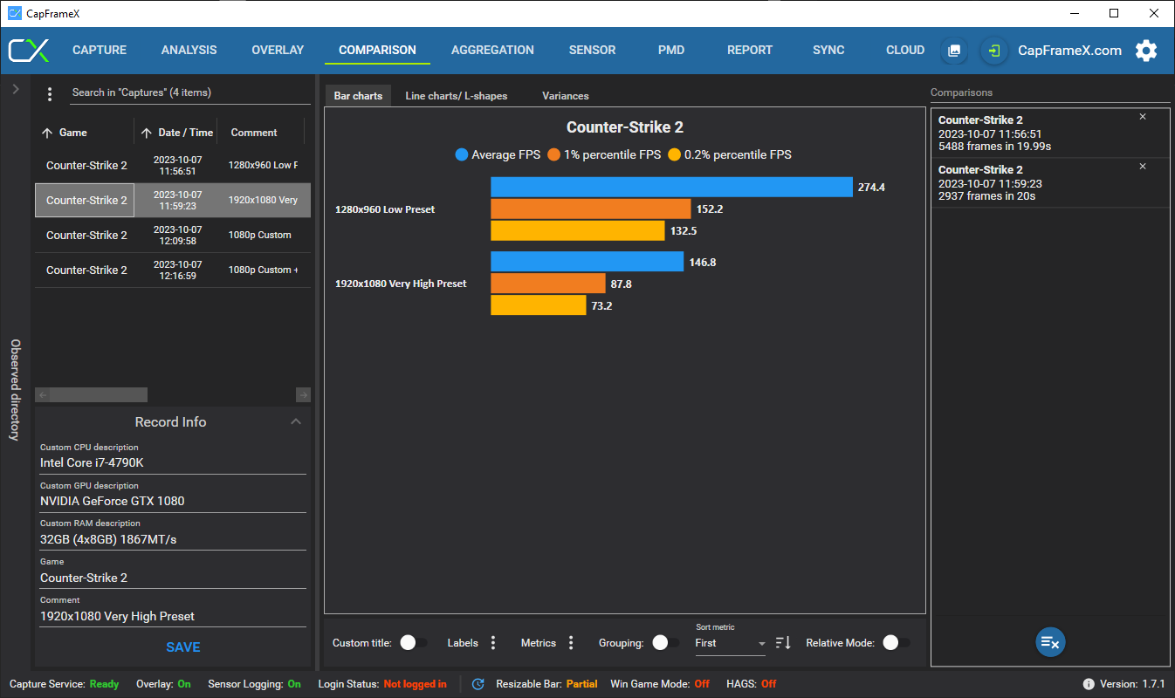Open the screenshots gallery icon
Image resolution: width=1175 pixels, height=698 pixels.
[x=954, y=51]
